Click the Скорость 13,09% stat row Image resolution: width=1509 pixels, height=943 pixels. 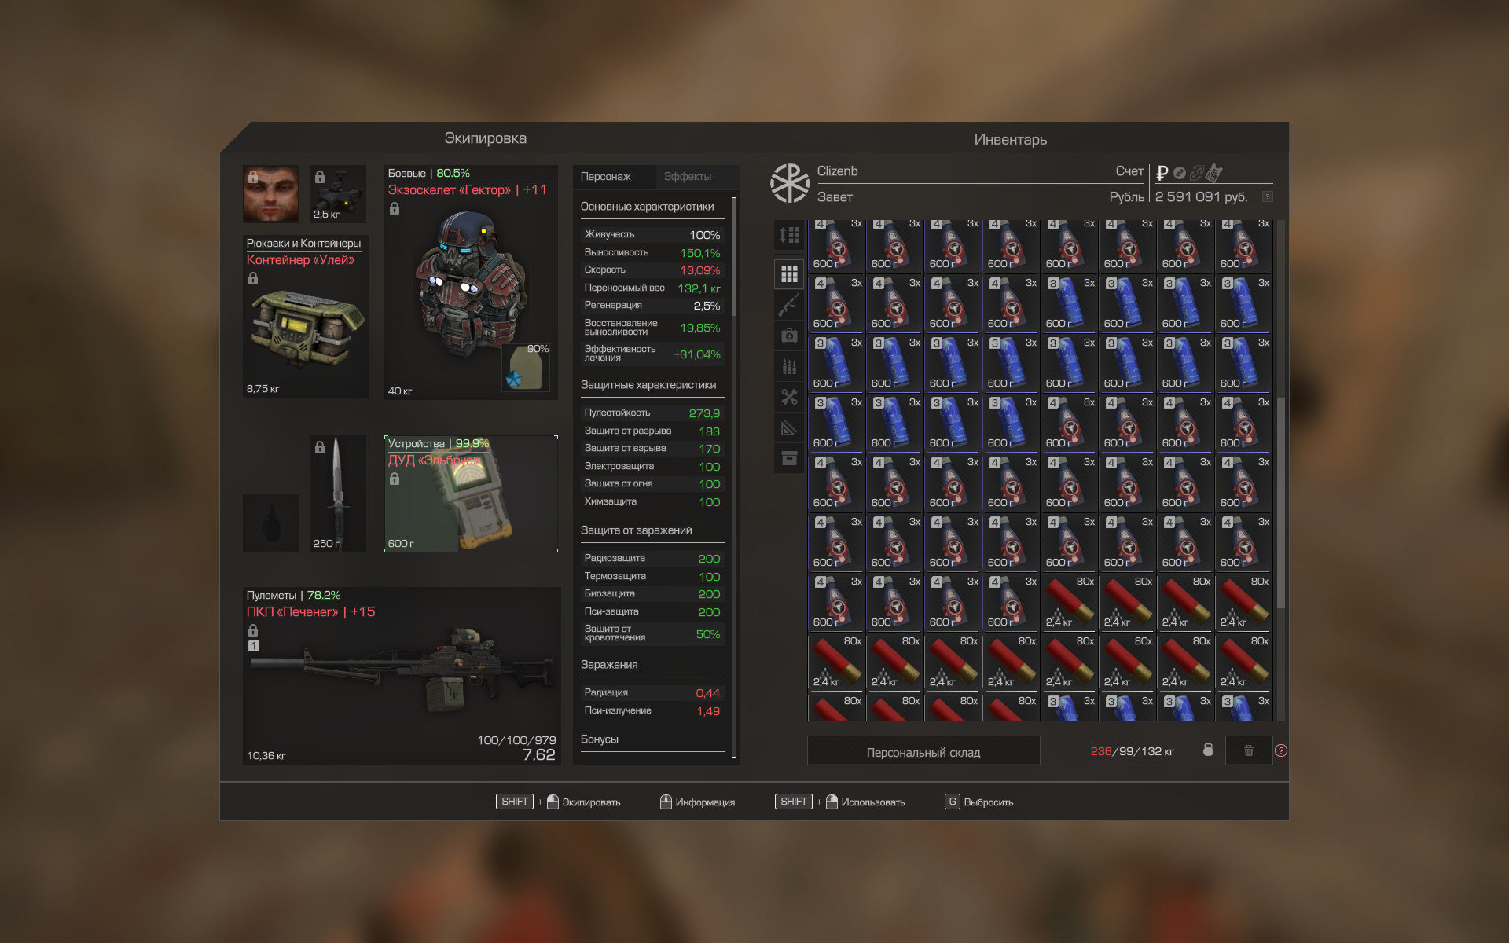652,270
